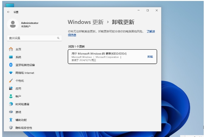This screenshot has width=205, height=137.
Task: Click the 主页 home icon
Action: coord(11,49)
